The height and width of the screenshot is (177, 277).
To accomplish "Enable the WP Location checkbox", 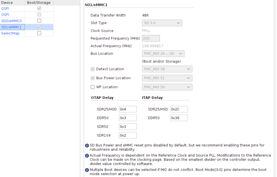I will [93, 87].
